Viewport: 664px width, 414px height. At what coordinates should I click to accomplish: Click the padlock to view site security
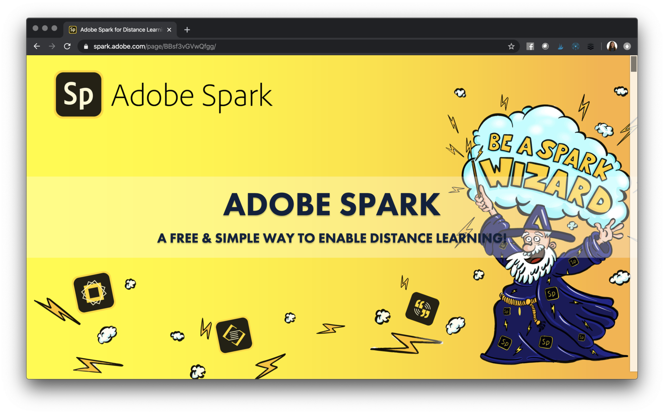click(85, 46)
